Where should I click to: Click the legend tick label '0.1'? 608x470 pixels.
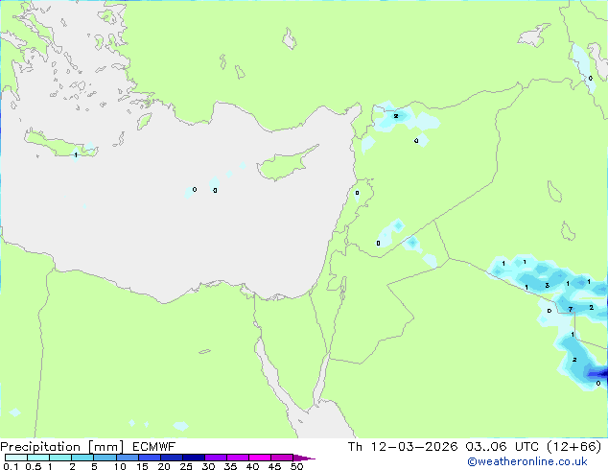(x=11, y=466)
